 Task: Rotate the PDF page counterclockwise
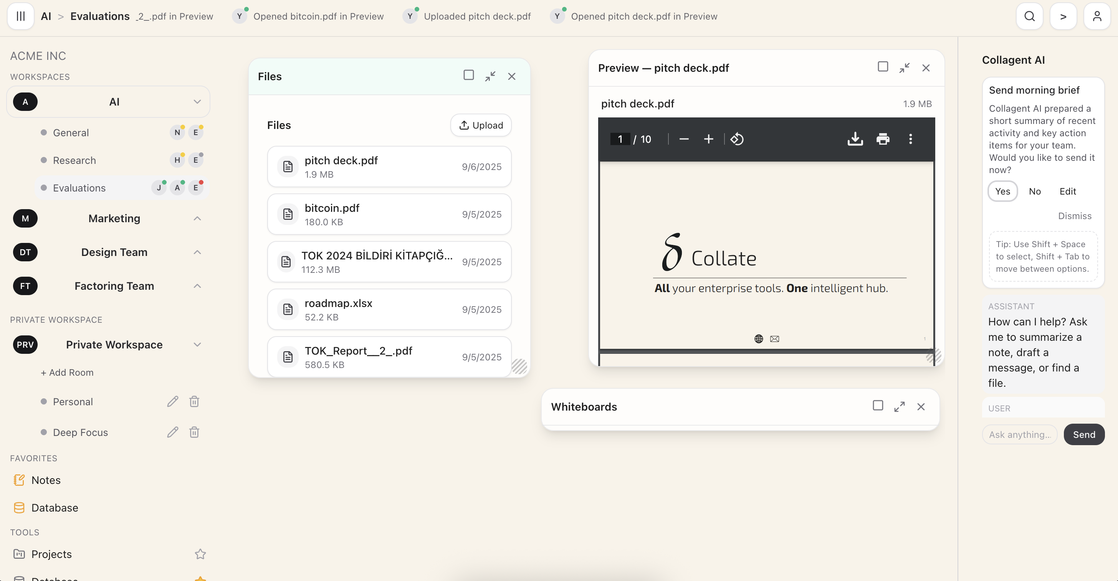point(737,139)
